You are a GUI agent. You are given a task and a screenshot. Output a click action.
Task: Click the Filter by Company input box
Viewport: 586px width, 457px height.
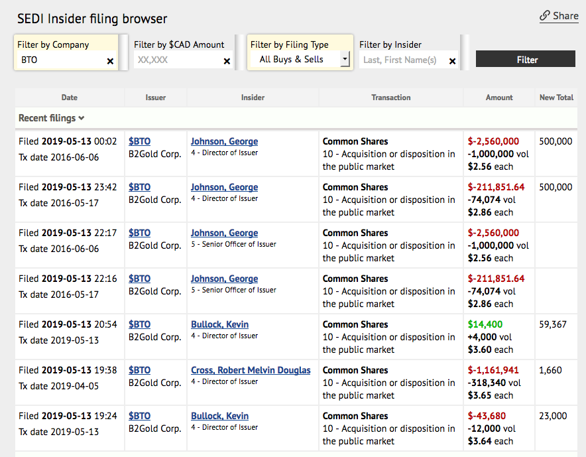(60, 60)
